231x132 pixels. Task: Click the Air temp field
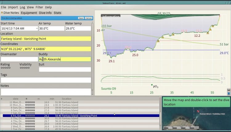tap(51, 29)
